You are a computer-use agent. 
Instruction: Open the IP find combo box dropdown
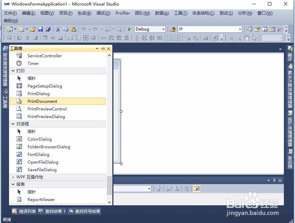pos(240,29)
